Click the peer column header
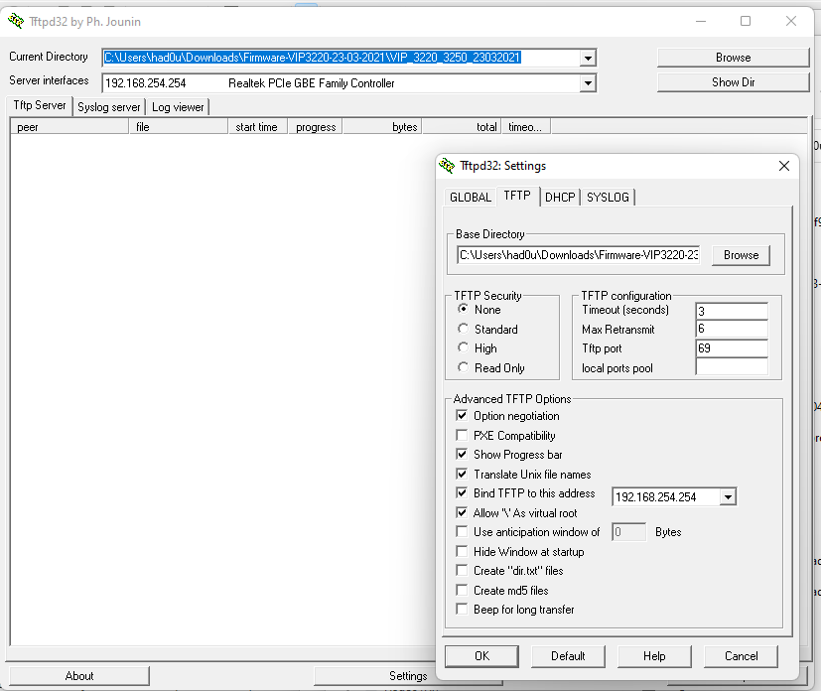This screenshot has height=691, width=821. click(69, 127)
